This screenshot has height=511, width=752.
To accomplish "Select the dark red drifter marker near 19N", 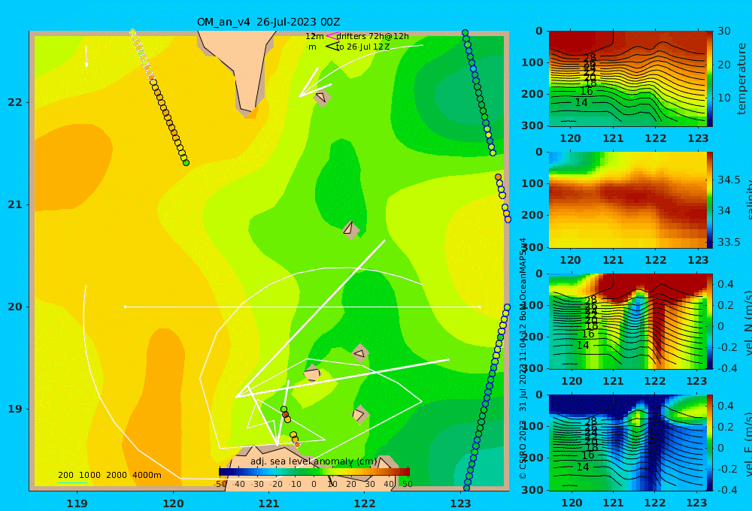I will pyautogui.click(x=285, y=414).
